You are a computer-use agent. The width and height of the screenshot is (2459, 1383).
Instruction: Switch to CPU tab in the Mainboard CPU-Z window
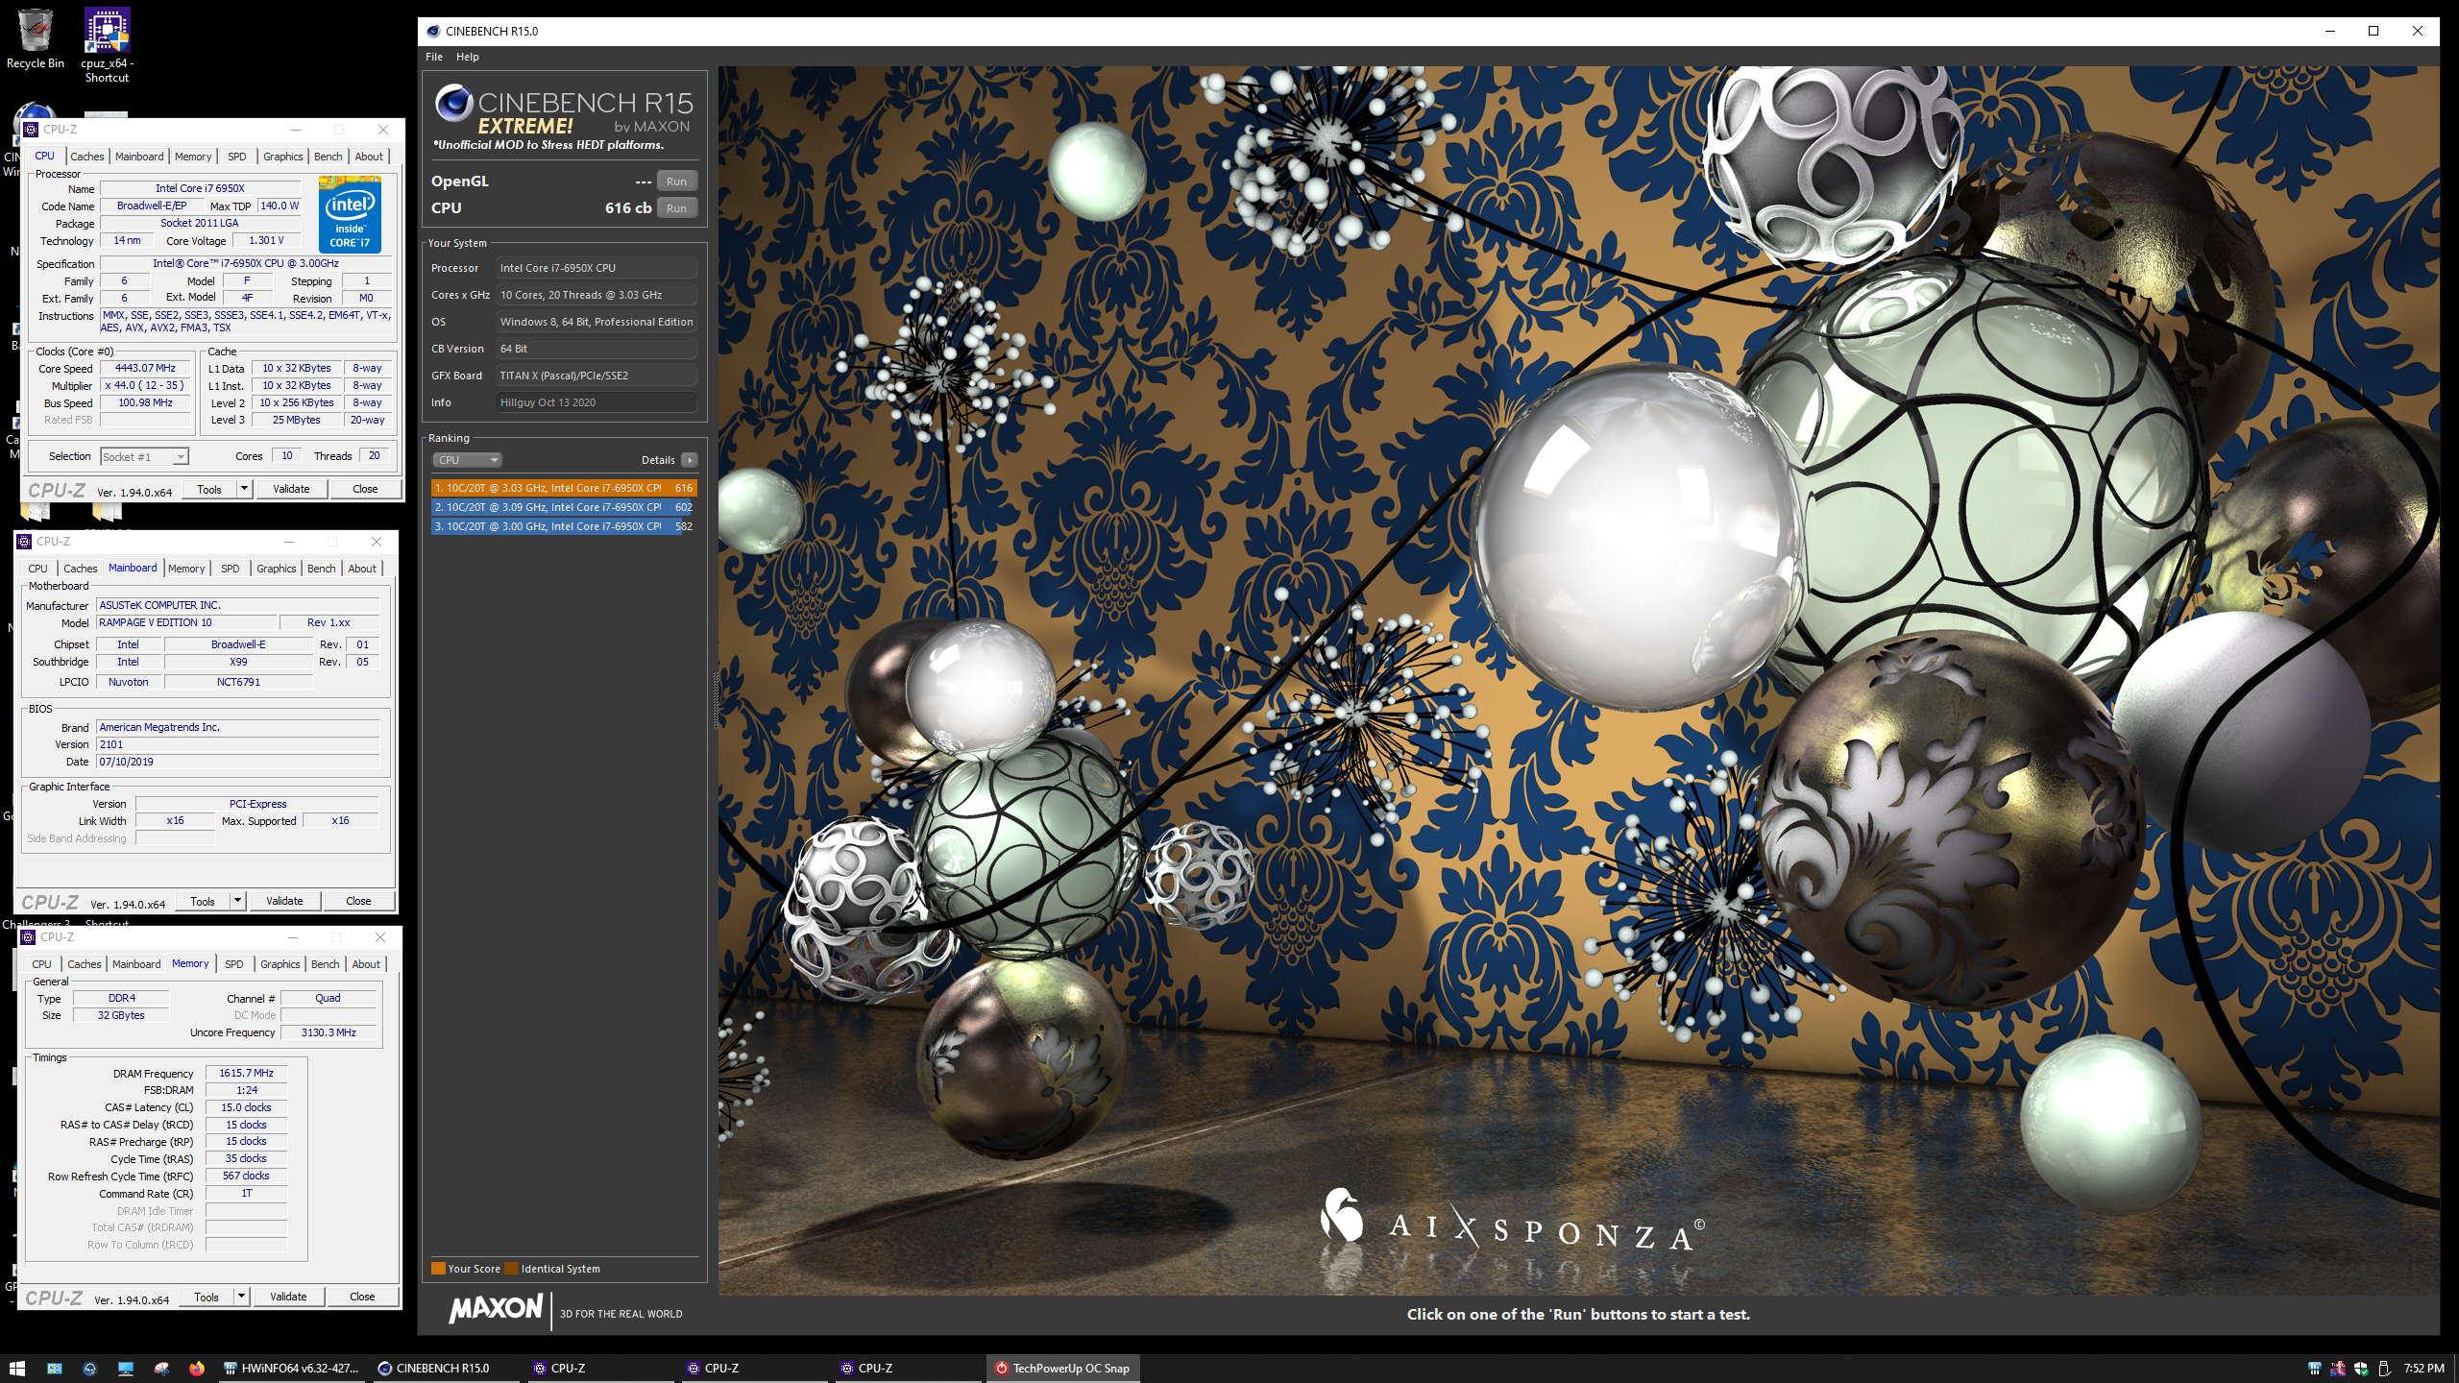tap(37, 569)
